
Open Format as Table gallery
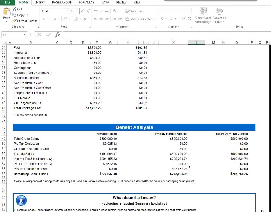click(219, 16)
